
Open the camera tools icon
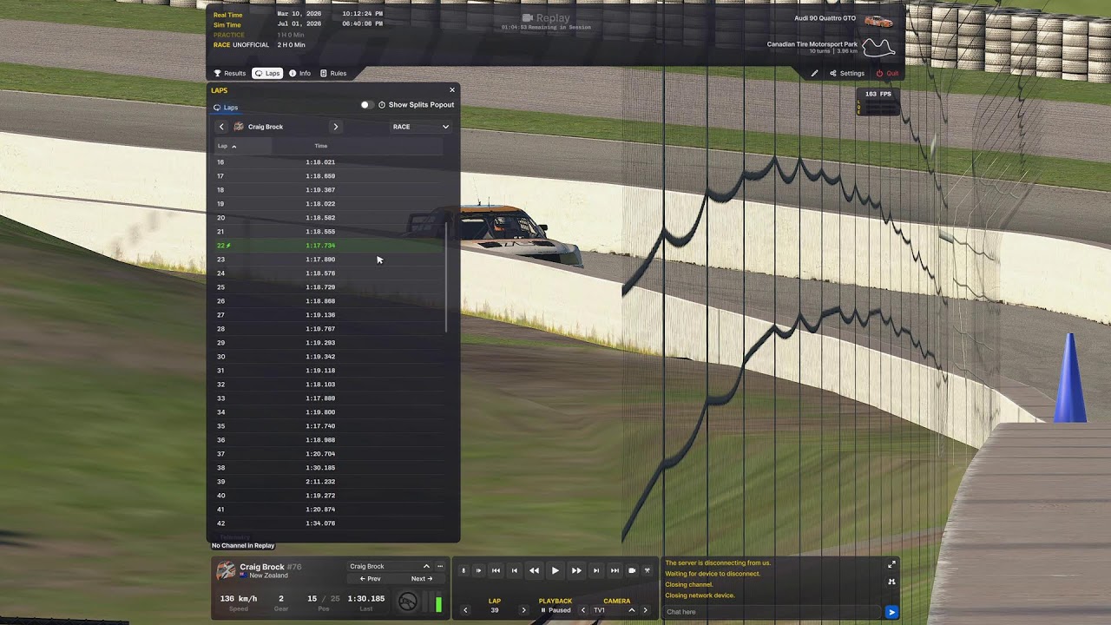point(648,570)
